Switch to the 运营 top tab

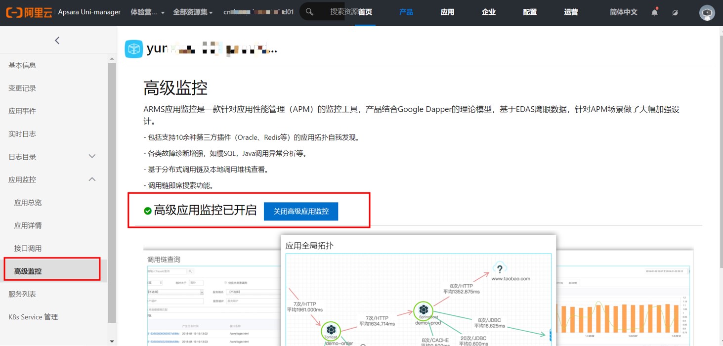[x=571, y=12]
